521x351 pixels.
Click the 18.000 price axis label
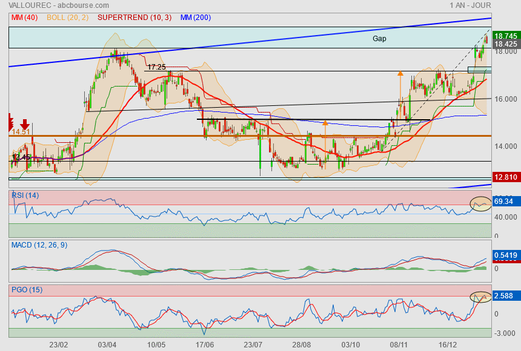[506, 51]
